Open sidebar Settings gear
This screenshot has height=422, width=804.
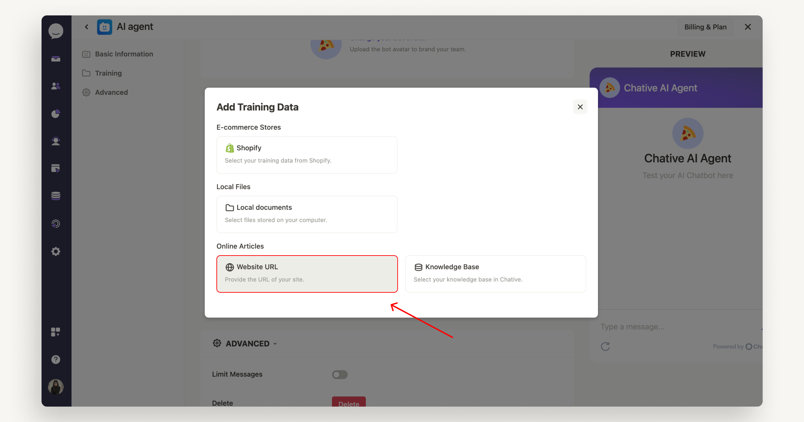pos(56,251)
